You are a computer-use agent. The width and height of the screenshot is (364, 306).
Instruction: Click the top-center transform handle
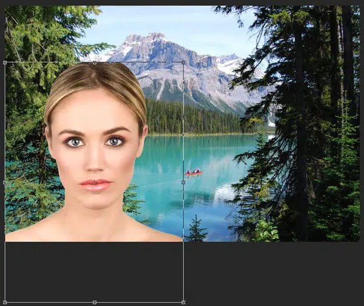click(94, 62)
